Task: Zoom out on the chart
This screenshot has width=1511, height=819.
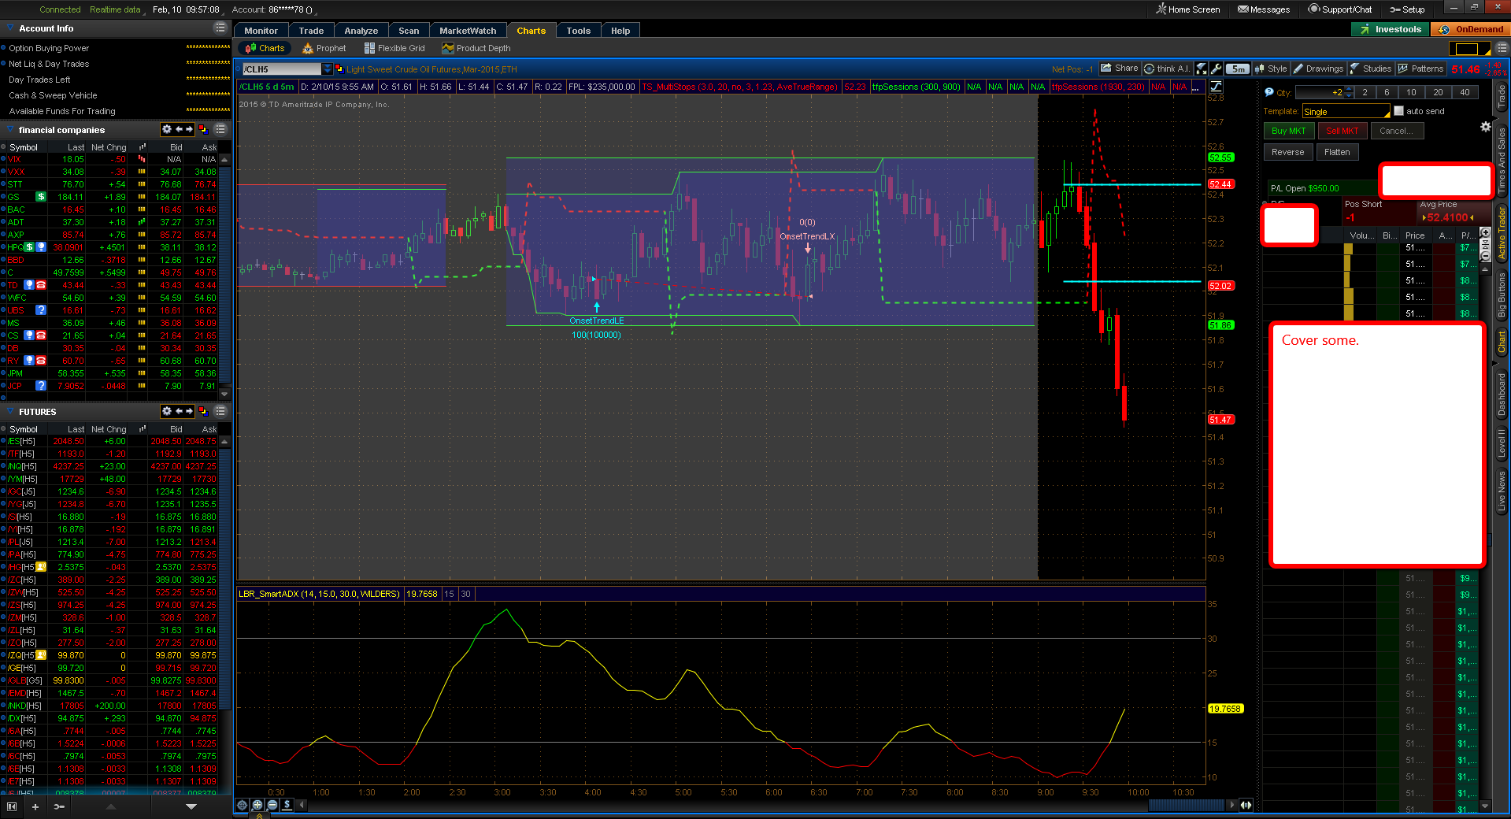Action: pos(272,805)
